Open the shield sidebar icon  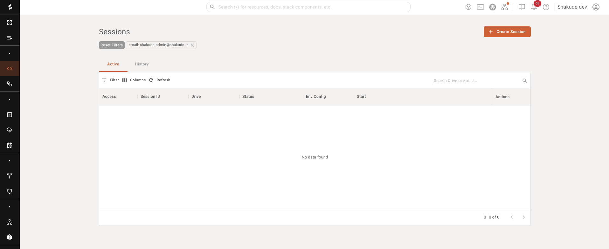[10, 191]
